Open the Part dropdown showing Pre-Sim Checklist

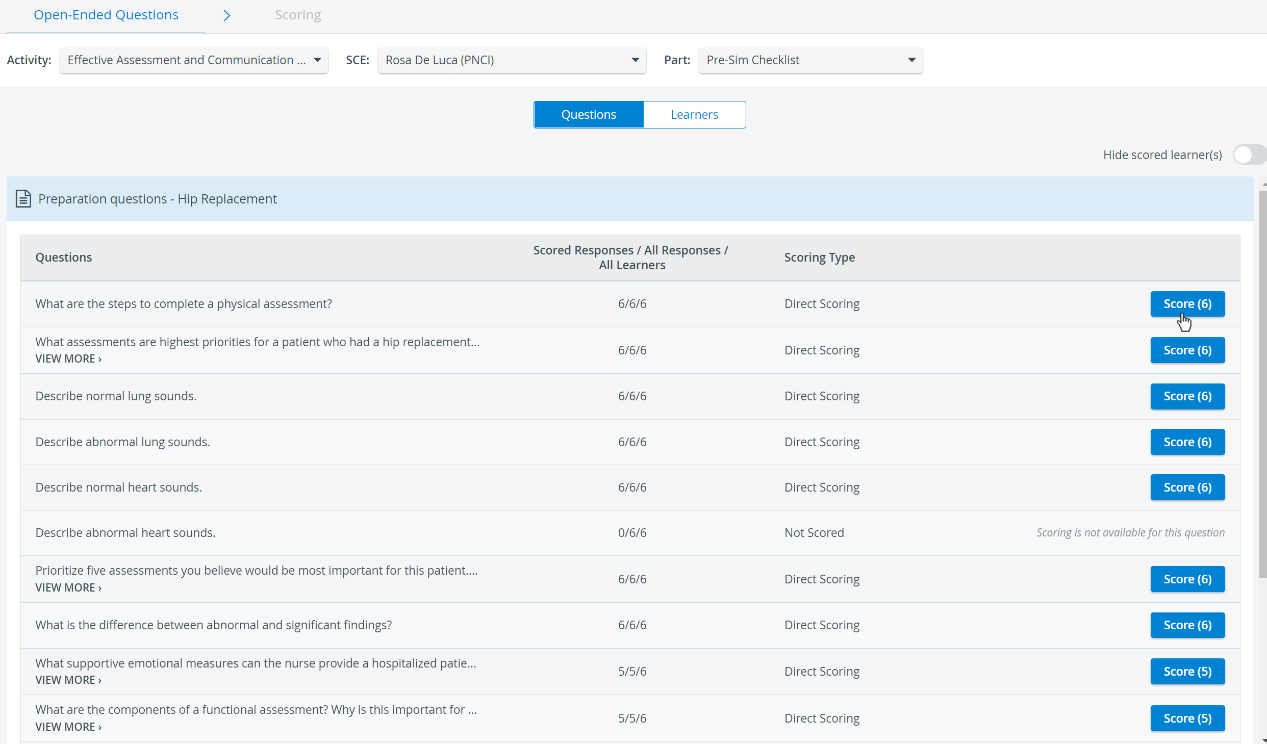(810, 60)
